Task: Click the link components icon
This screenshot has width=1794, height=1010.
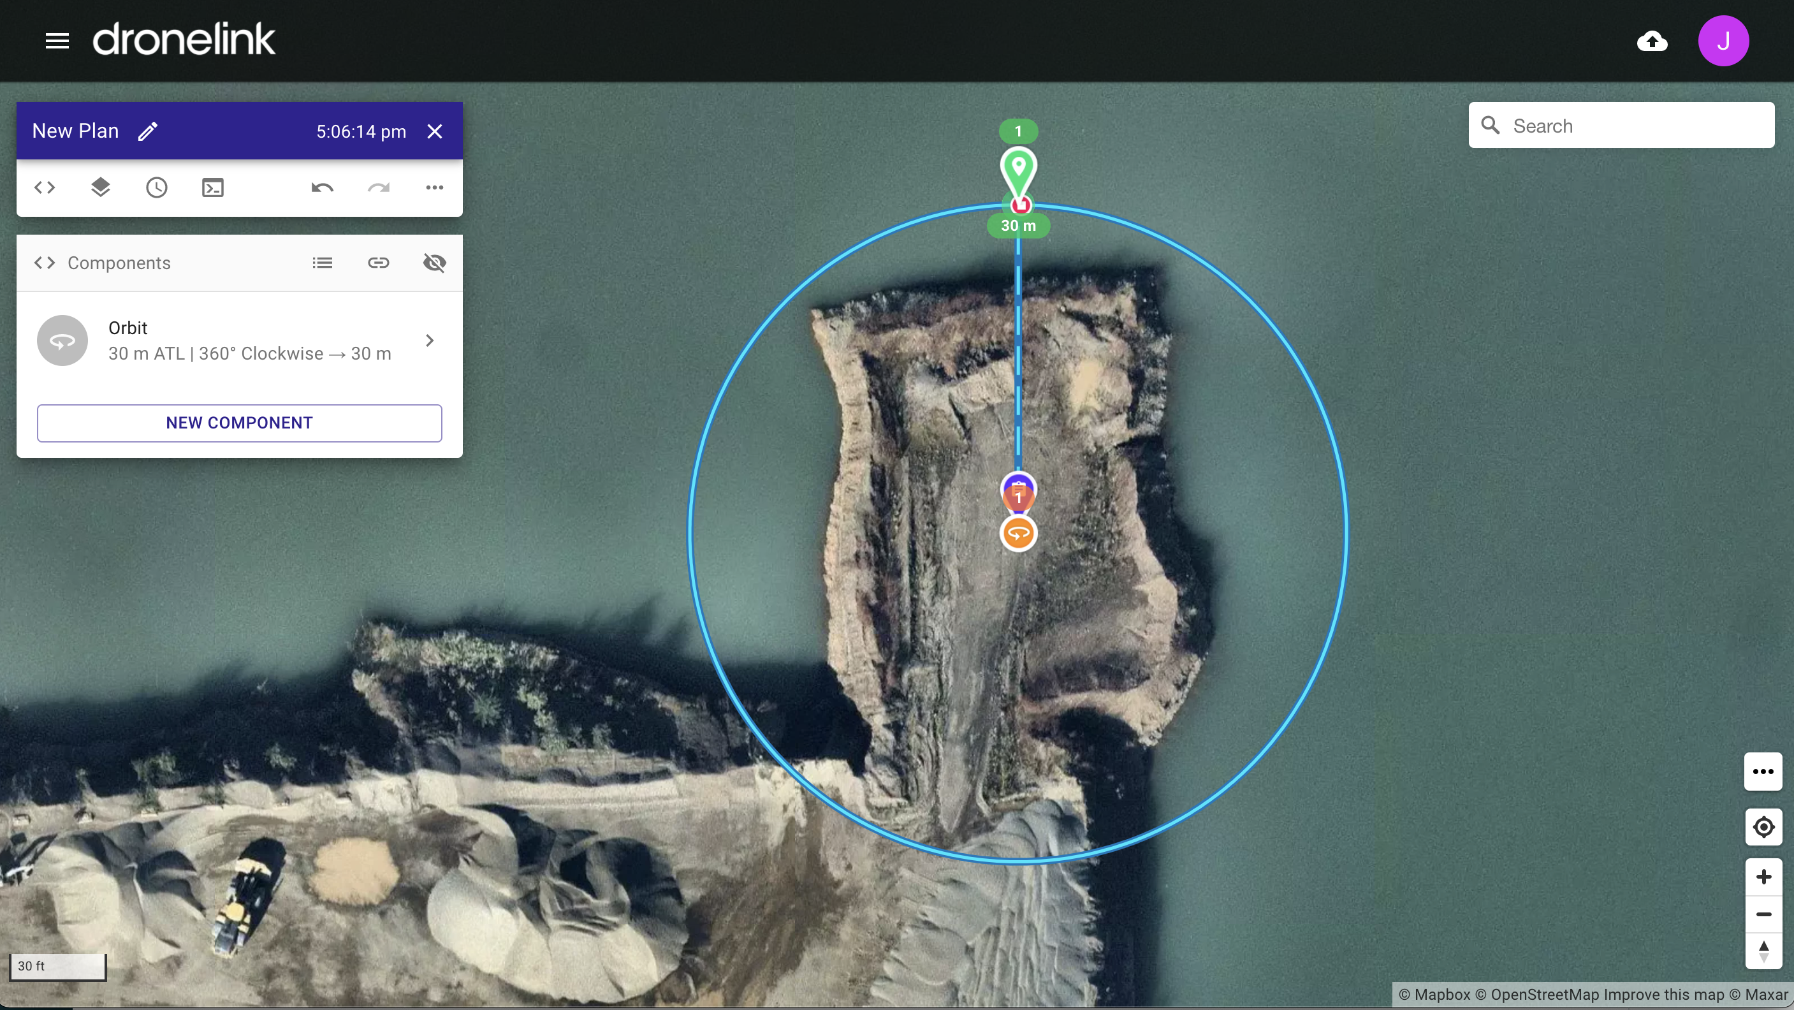Action: [378, 263]
